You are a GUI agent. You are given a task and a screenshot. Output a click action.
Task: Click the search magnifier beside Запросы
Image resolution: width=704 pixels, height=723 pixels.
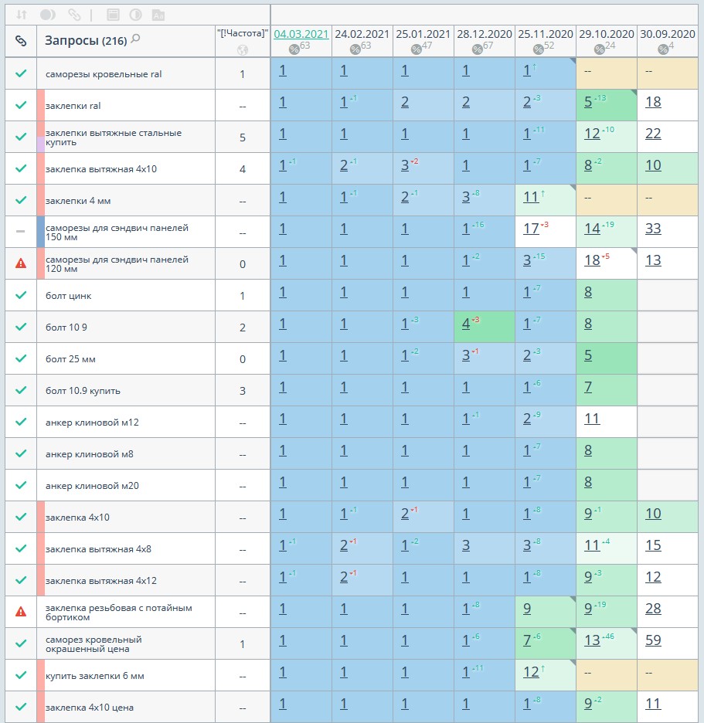pos(136,39)
